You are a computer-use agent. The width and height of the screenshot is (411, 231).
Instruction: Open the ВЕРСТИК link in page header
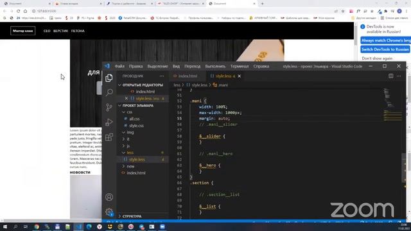pos(60,31)
